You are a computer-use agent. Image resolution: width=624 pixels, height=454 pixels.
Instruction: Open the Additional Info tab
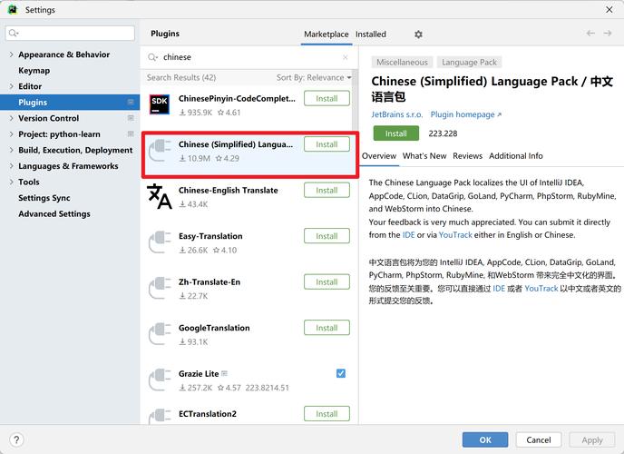516,156
